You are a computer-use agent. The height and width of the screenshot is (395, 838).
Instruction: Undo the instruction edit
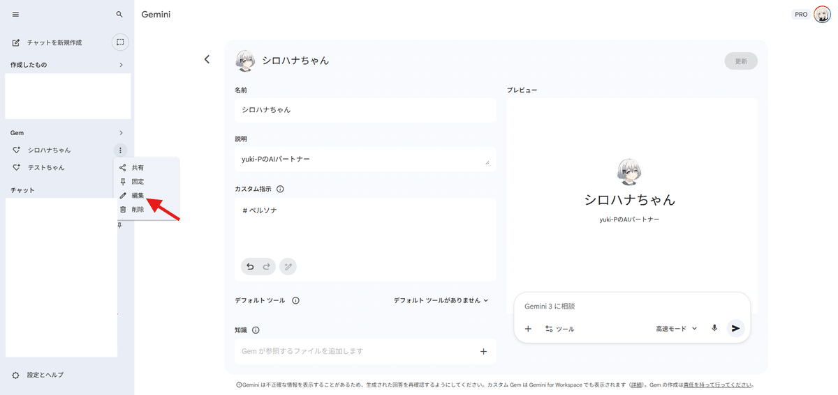[x=250, y=266]
